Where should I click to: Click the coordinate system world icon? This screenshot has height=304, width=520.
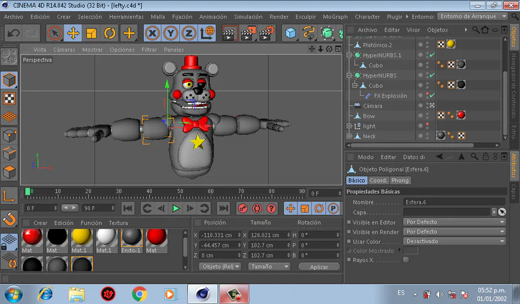pos(207,33)
